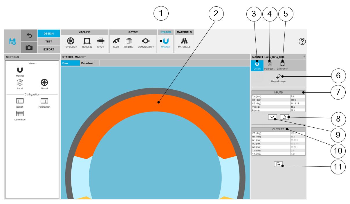This screenshot has width=350, height=204.
Task: Switch to Polarization tab in magnet panel
Action: (270, 65)
